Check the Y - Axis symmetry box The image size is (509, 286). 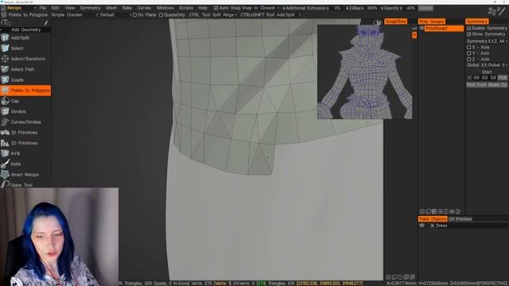[x=468, y=53]
